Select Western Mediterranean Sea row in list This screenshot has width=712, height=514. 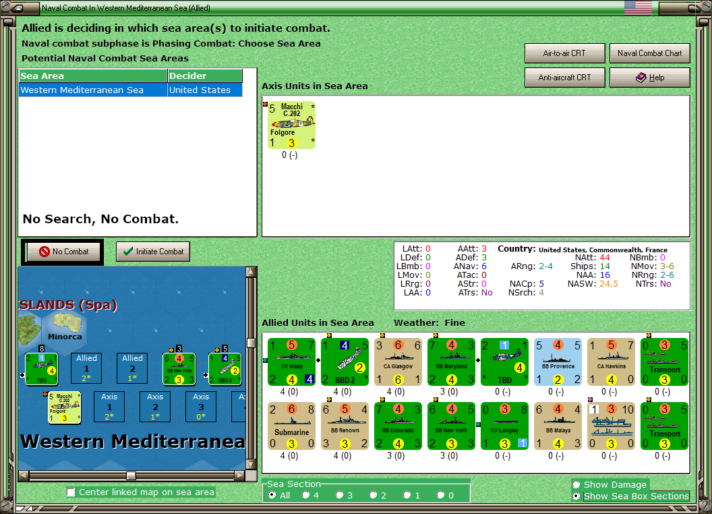click(131, 90)
